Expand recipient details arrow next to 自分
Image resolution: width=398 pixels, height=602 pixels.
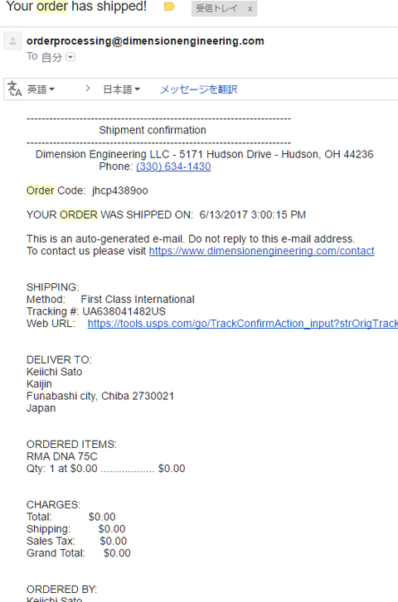pos(70,57)
